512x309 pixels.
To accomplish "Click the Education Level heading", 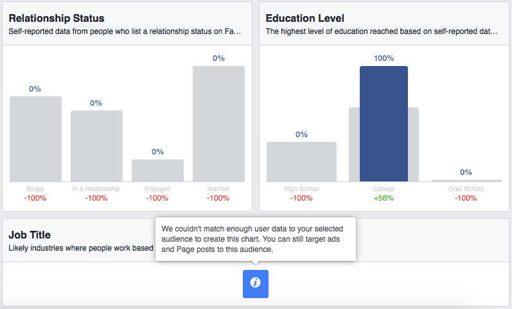I will click(305, 18).
